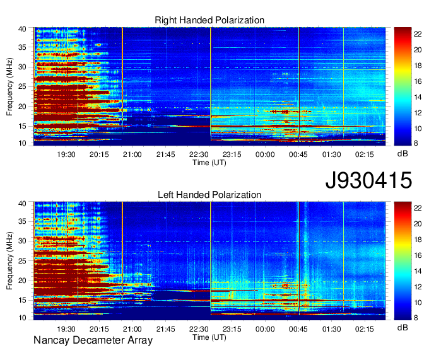This screenshot has width=429, height=348.
Task: Click the 21:45 tick label on lower plot
Action: pos(166,329)
